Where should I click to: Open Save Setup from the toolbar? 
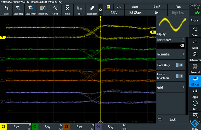coord(19,10)
